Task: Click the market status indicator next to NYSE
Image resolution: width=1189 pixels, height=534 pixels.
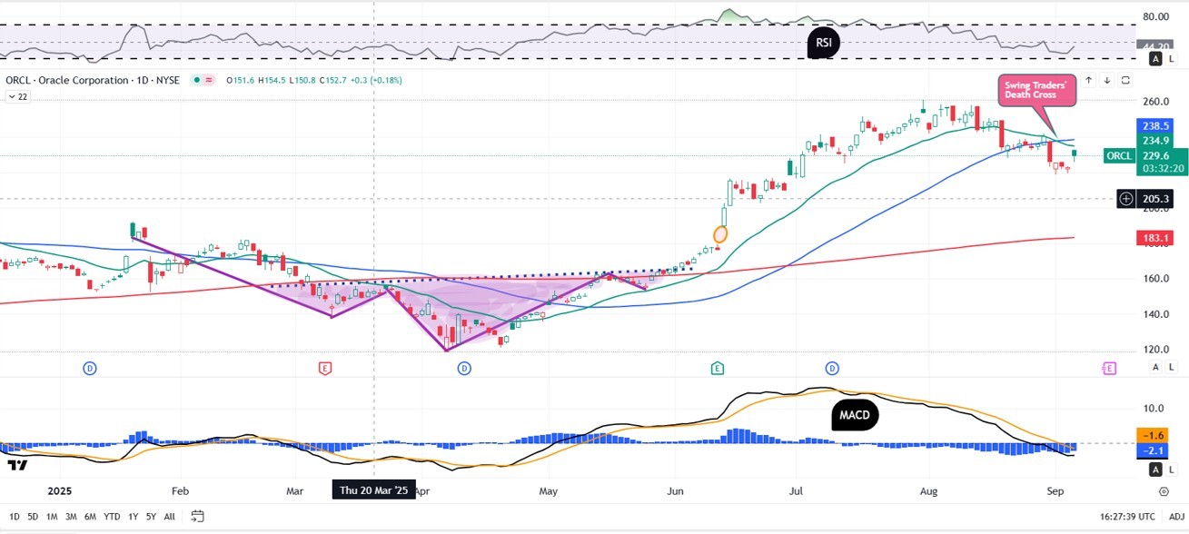Action: click(196, 80)
